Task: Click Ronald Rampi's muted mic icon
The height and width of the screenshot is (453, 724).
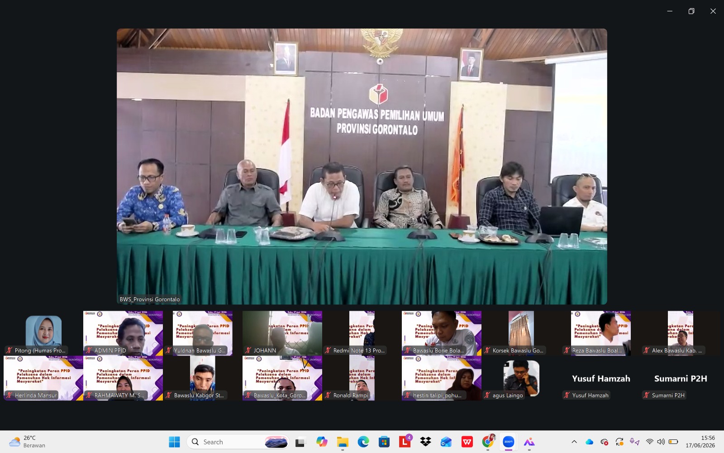Action: (x=328, y=395)
